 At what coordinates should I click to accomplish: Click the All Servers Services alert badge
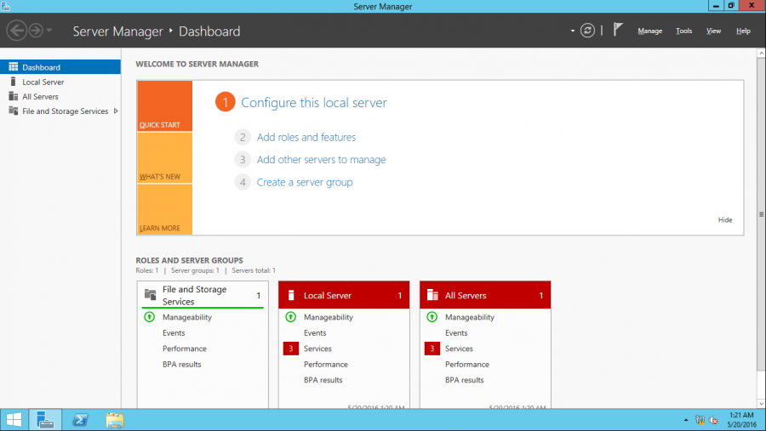[x=432, y=349]
